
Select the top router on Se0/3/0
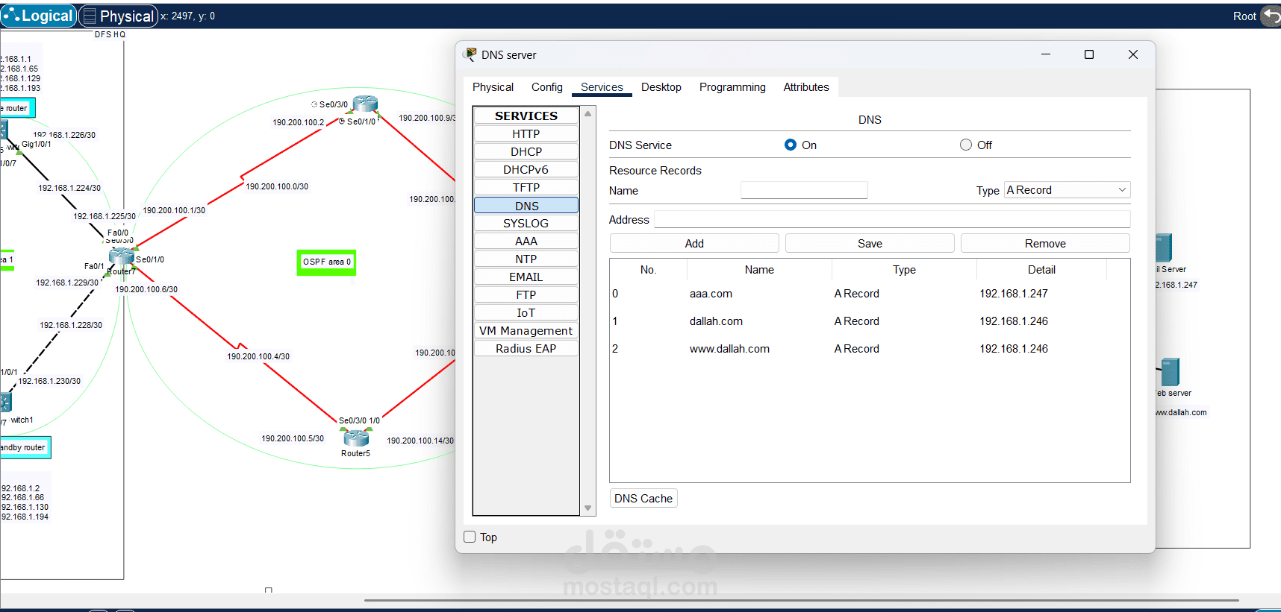tap(365, 104)
